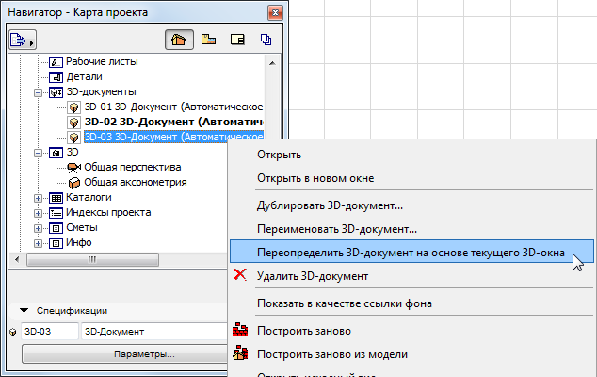Choose Показать в качестве ссылки фона
This screenshot has height=377, width=597.
tap(411, 303)
